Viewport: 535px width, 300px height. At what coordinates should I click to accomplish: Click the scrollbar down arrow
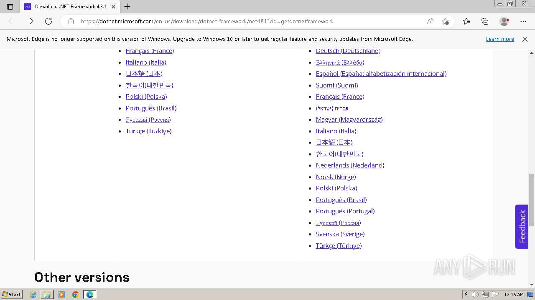pyautogui.click(x=532, y=285)
